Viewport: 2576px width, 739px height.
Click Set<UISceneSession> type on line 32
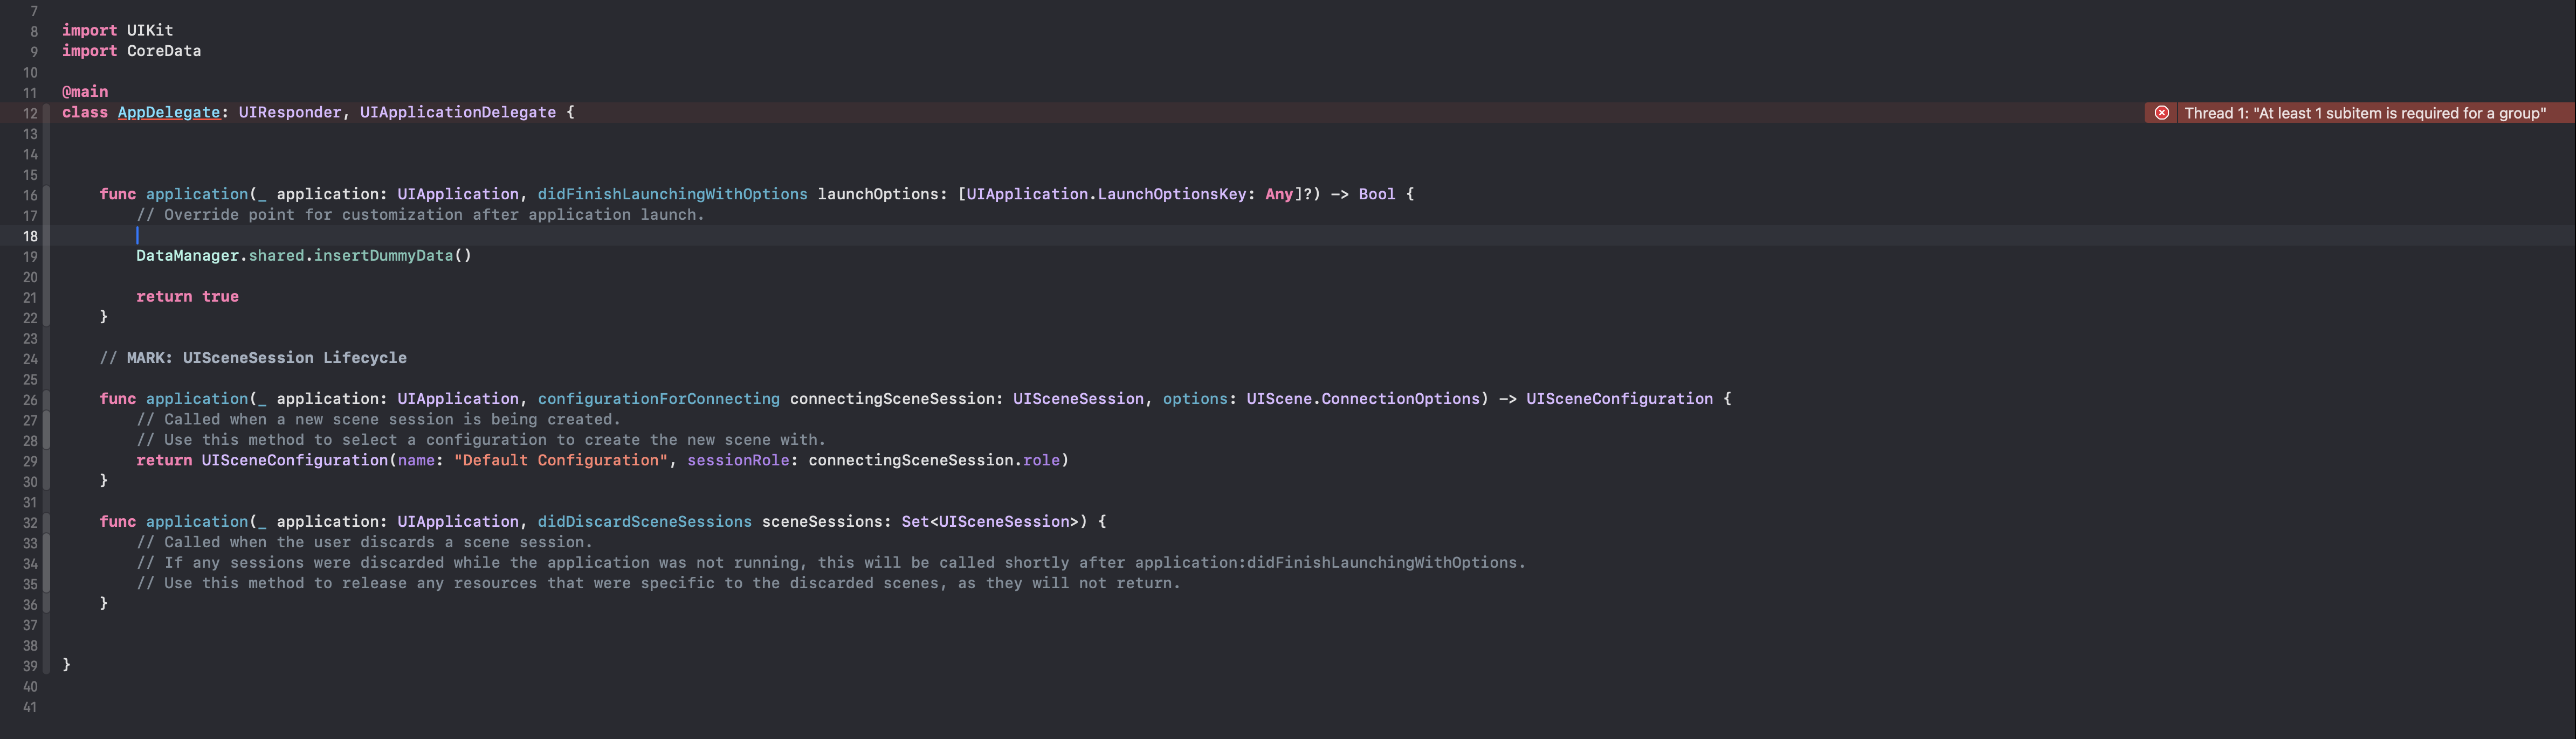(x=990, y=521)
